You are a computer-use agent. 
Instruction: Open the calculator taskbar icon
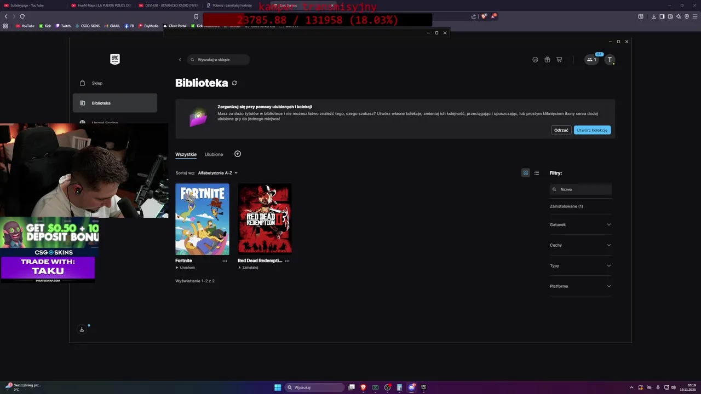pyautogui.click(x=399, y=387)
